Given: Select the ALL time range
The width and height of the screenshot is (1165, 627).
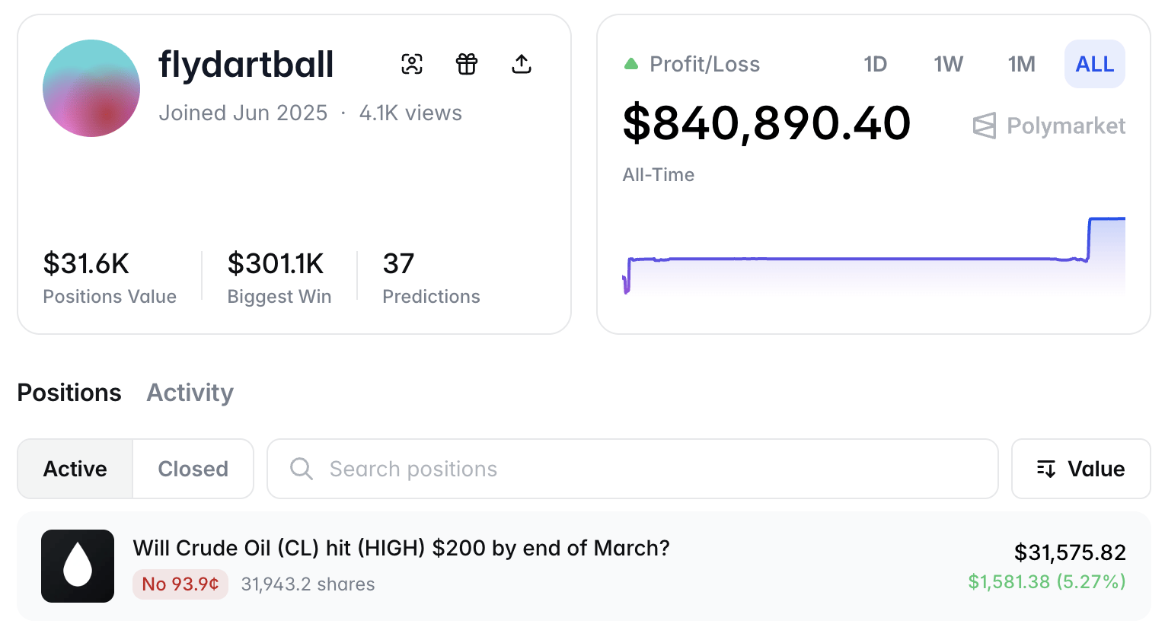Looking at the screenshot, I should 1095,64.
